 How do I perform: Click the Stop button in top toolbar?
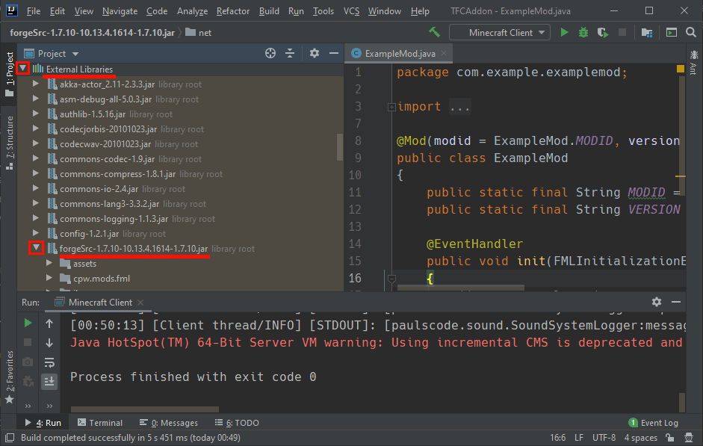click(622, 32)
